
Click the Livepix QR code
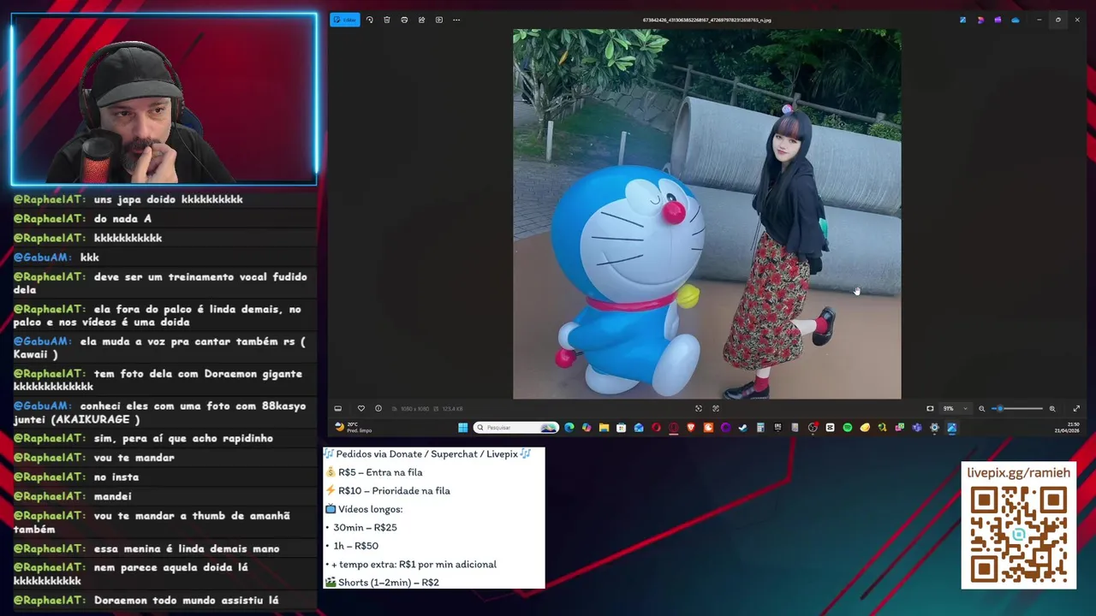tap(1019, 535)
